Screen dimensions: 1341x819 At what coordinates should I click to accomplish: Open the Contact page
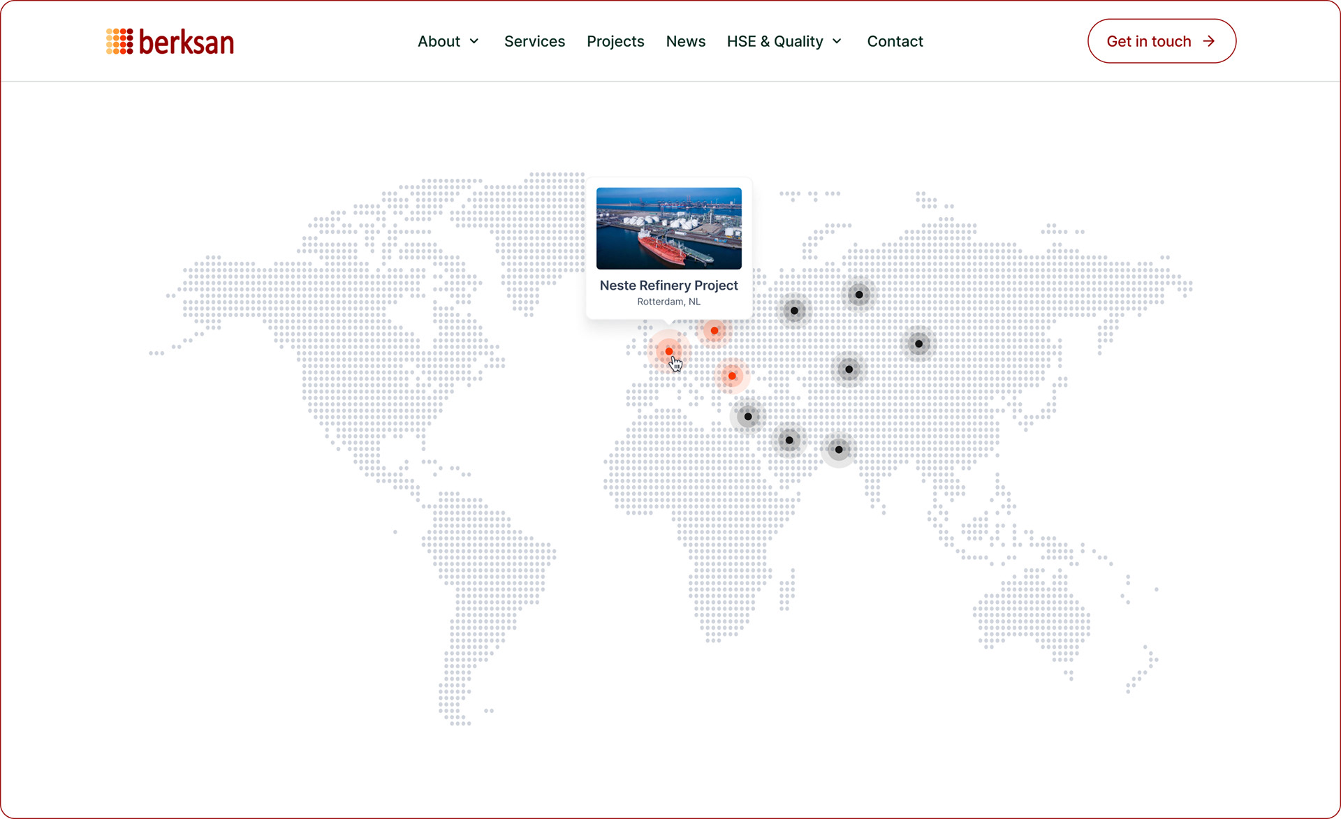(x=895, y=41)
